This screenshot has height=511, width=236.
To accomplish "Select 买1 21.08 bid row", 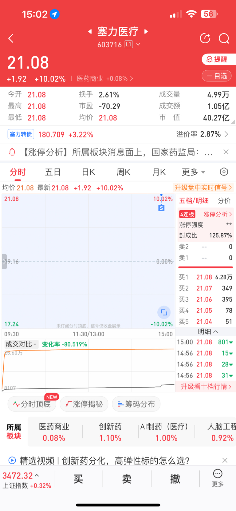I will coord(206,277).
